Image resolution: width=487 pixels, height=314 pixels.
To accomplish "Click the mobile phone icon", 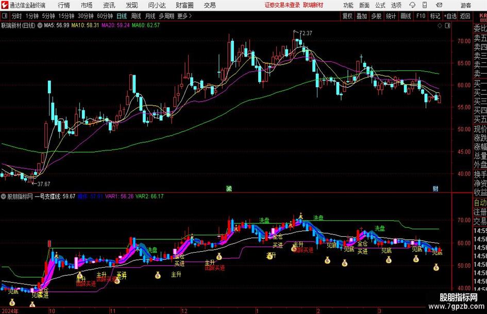I will point(425,5).
